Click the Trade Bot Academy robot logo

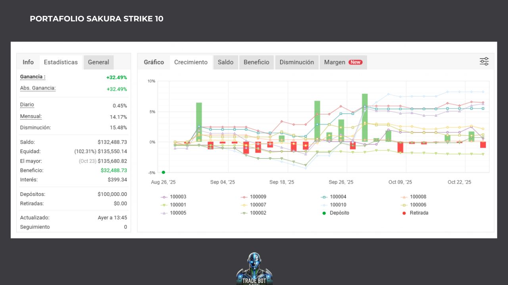pyautogui.click(x=254, y=269)
